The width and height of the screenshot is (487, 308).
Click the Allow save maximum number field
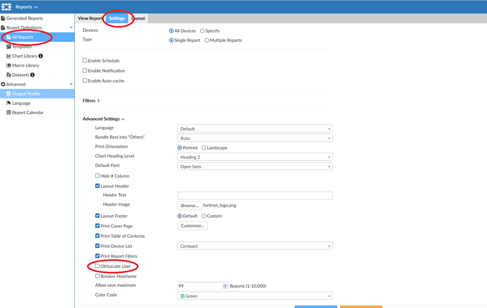tap(200, 286)
